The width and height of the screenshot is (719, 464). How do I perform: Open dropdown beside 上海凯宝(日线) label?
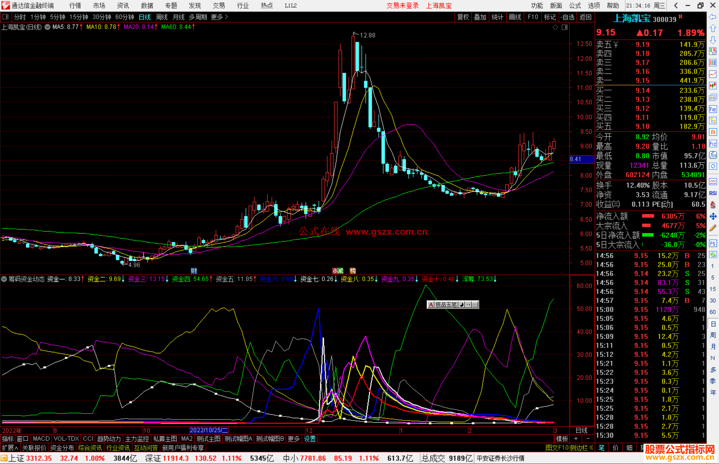click(48, 27)
